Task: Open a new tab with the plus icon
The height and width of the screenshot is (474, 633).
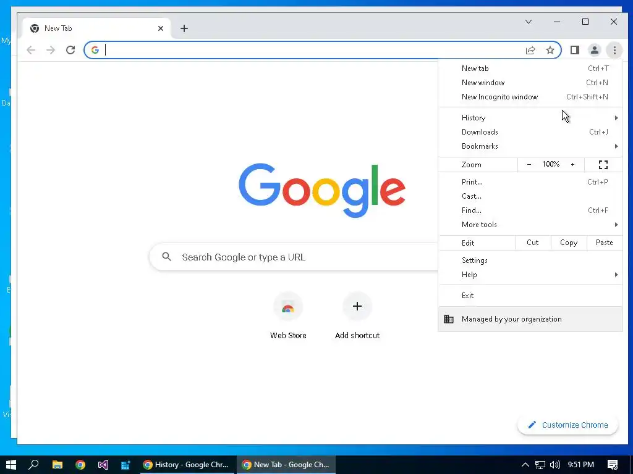Action: 184,28
